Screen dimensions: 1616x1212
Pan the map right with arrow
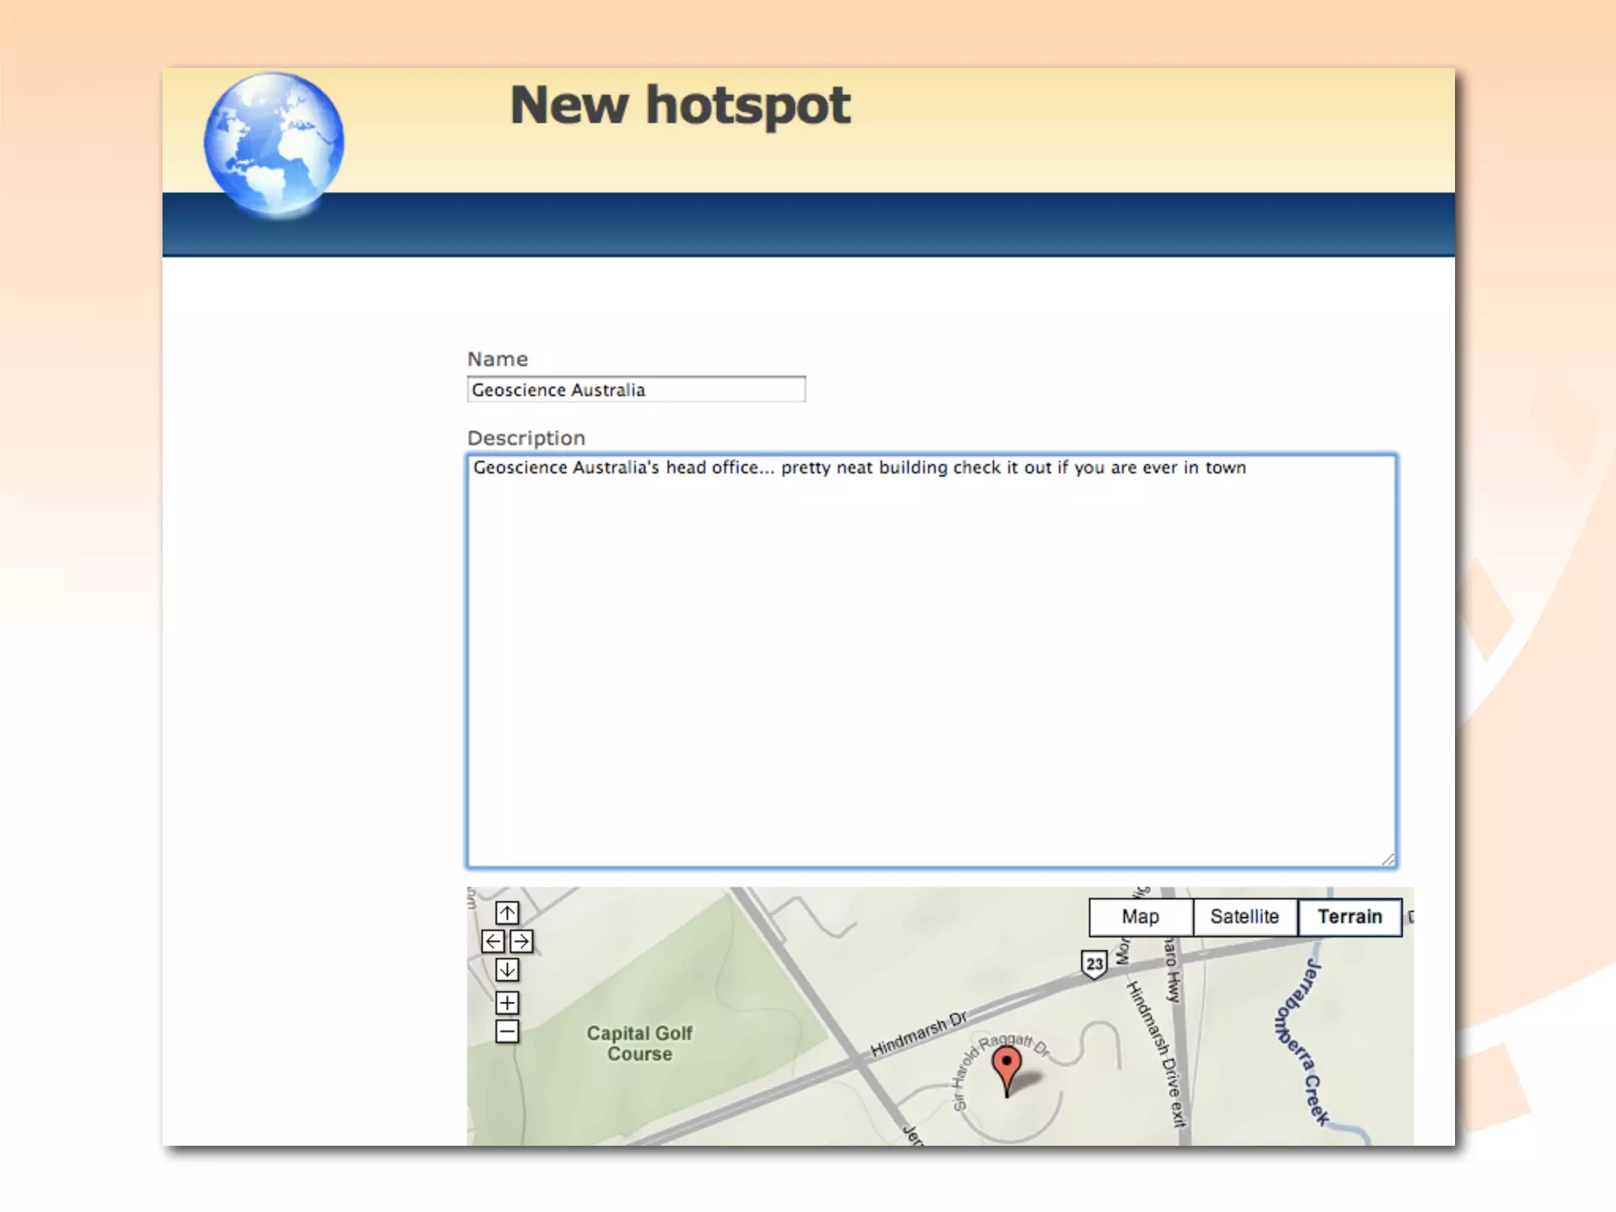(x=521, y=941)
